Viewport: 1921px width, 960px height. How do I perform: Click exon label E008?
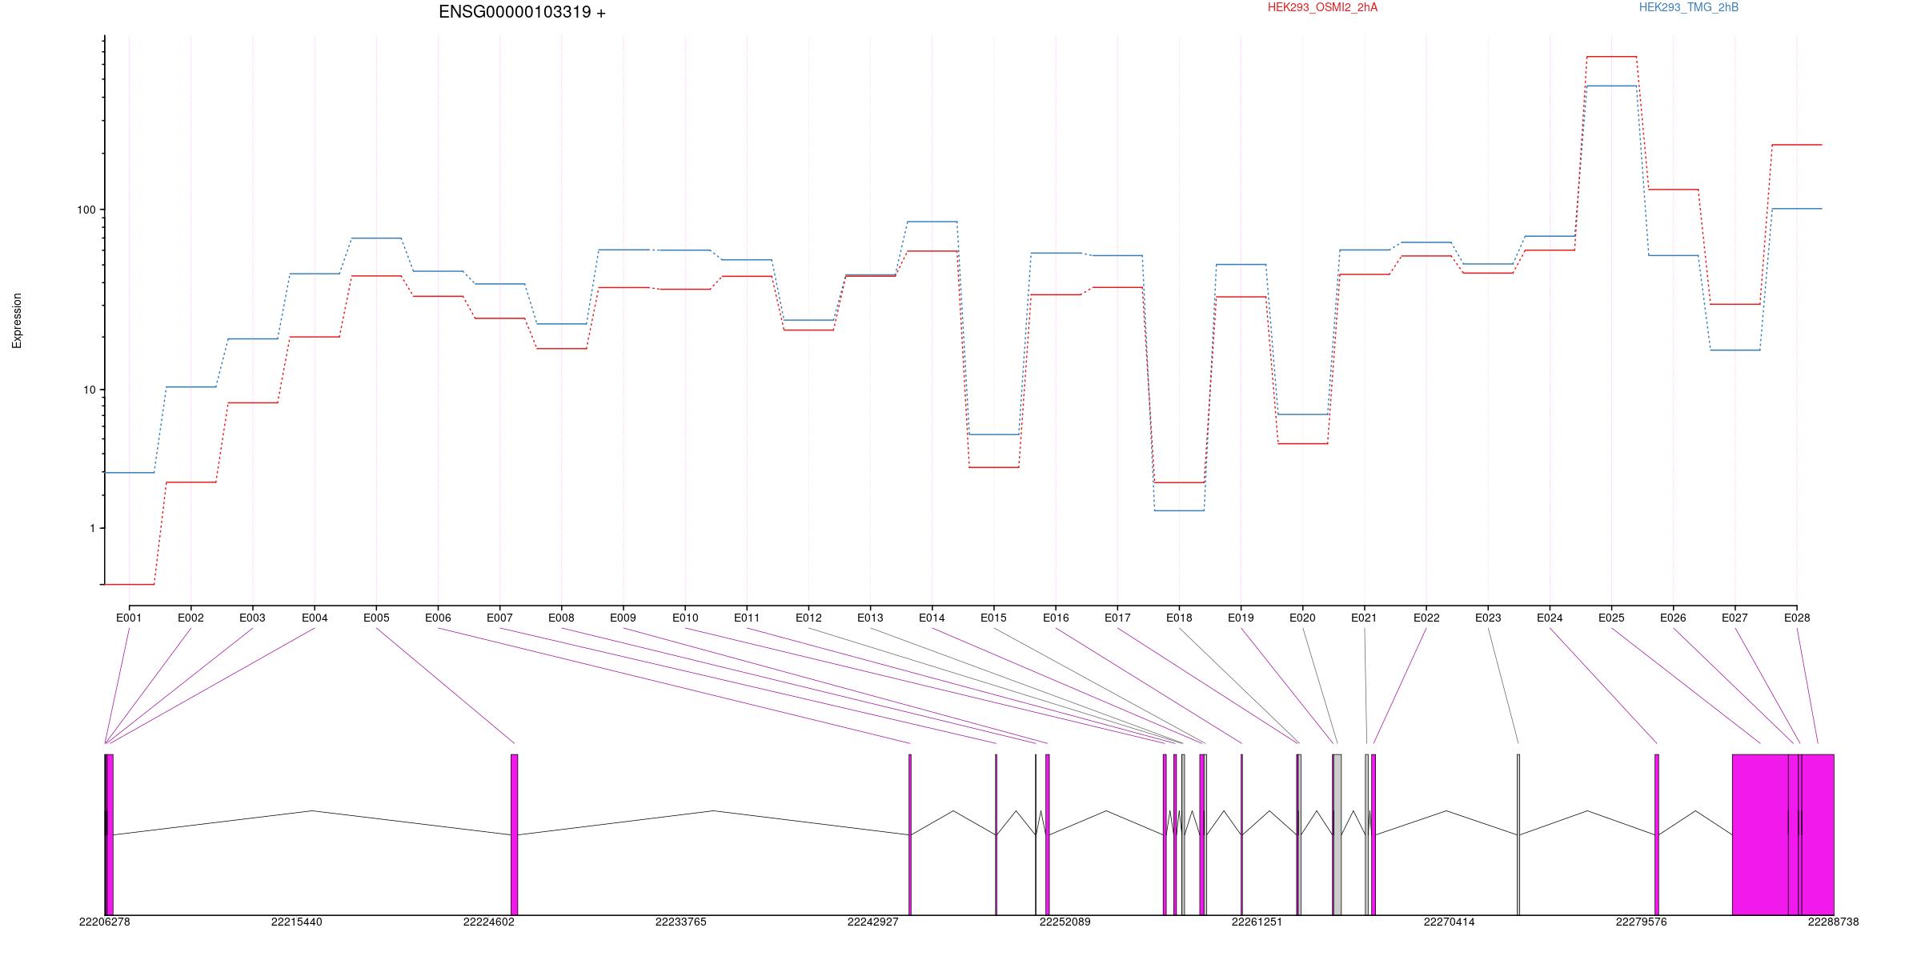click(561, 618)
